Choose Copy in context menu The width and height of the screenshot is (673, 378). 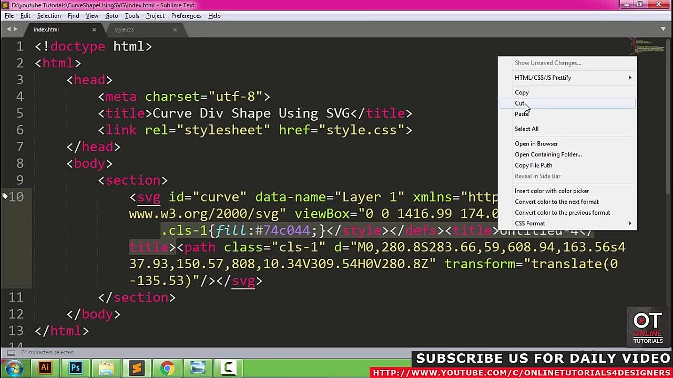(567, 92)
